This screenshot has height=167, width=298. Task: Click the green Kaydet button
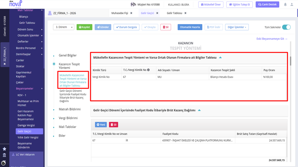point(84,27)
